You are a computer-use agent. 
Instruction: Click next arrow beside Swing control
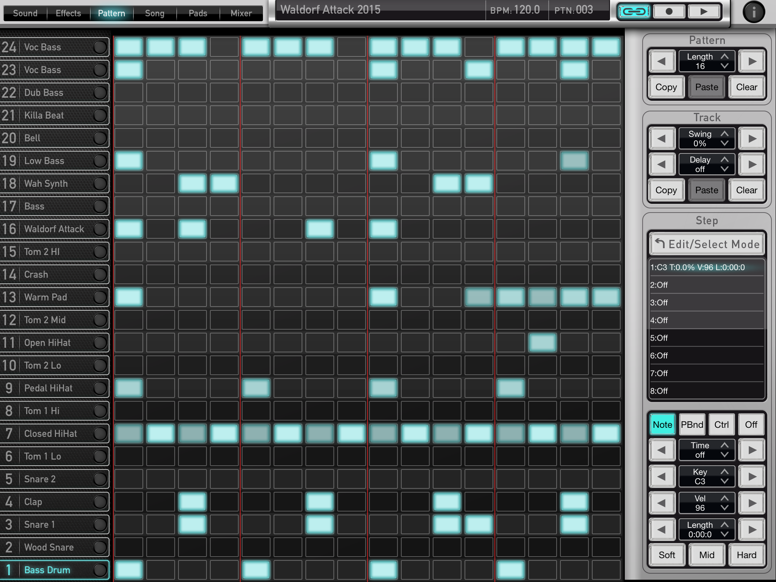point(752,139)
